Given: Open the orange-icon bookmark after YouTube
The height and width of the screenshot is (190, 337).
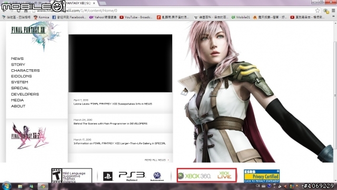Looking at the screenshot, I should click(x=173, y=17).
